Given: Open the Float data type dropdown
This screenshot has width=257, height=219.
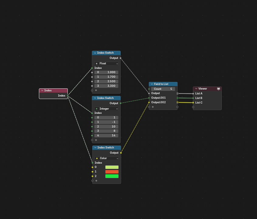Looking at the screenshot, I should point(106,63).
